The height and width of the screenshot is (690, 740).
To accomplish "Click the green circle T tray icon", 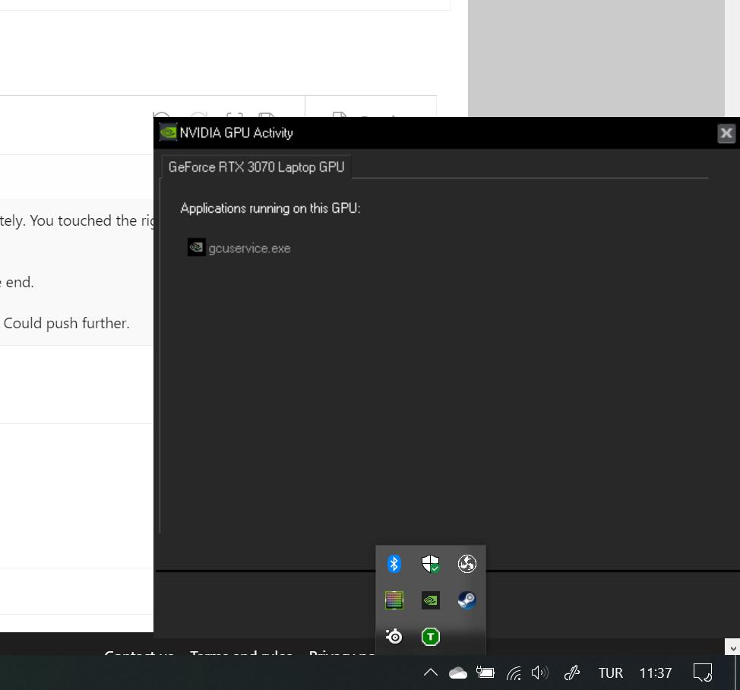I will pyautogui.click(x=431, y=637).
